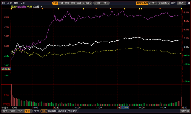Click the minus icon beside 多日分时
Viewport: 191px width, 114px height.
click(x=108, y=3)
